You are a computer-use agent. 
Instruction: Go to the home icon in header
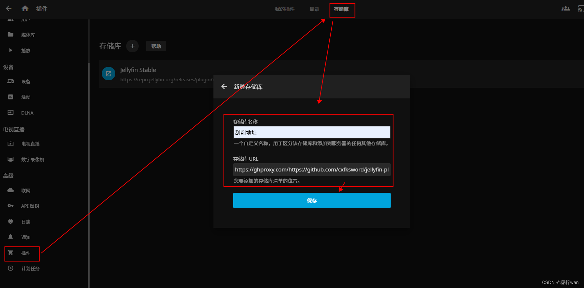25,9
